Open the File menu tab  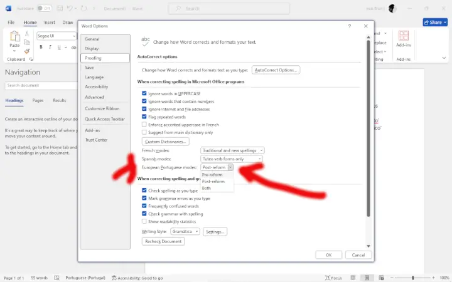pos(11,22)
